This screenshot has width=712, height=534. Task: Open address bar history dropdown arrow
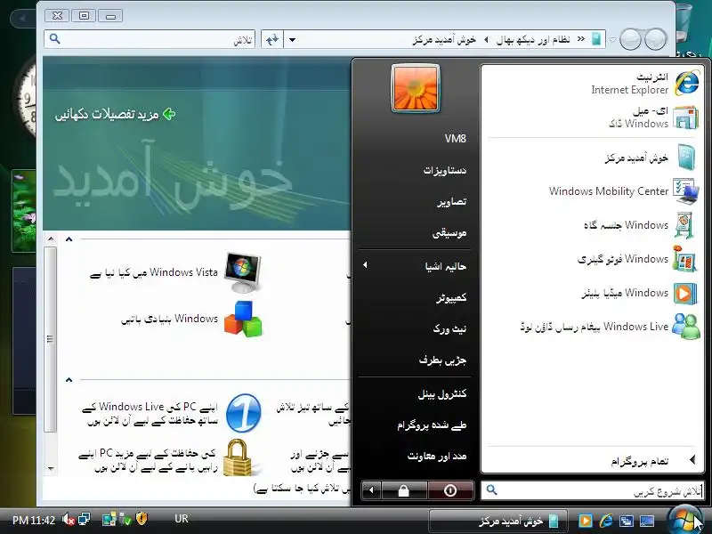coord(292,39)
